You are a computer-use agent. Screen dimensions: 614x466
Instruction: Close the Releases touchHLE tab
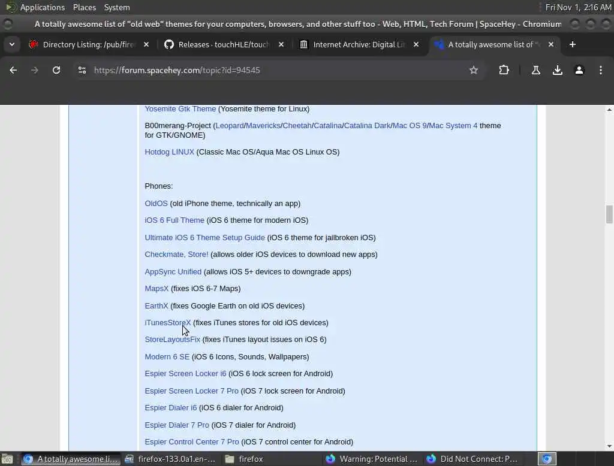281,44
